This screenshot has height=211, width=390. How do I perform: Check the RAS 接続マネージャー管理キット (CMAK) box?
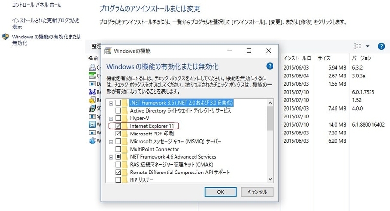(118, 165)
